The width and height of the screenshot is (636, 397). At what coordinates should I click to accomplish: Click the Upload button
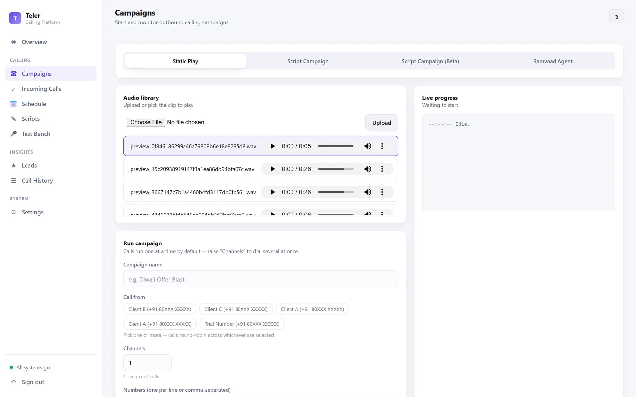coord(382,123)
